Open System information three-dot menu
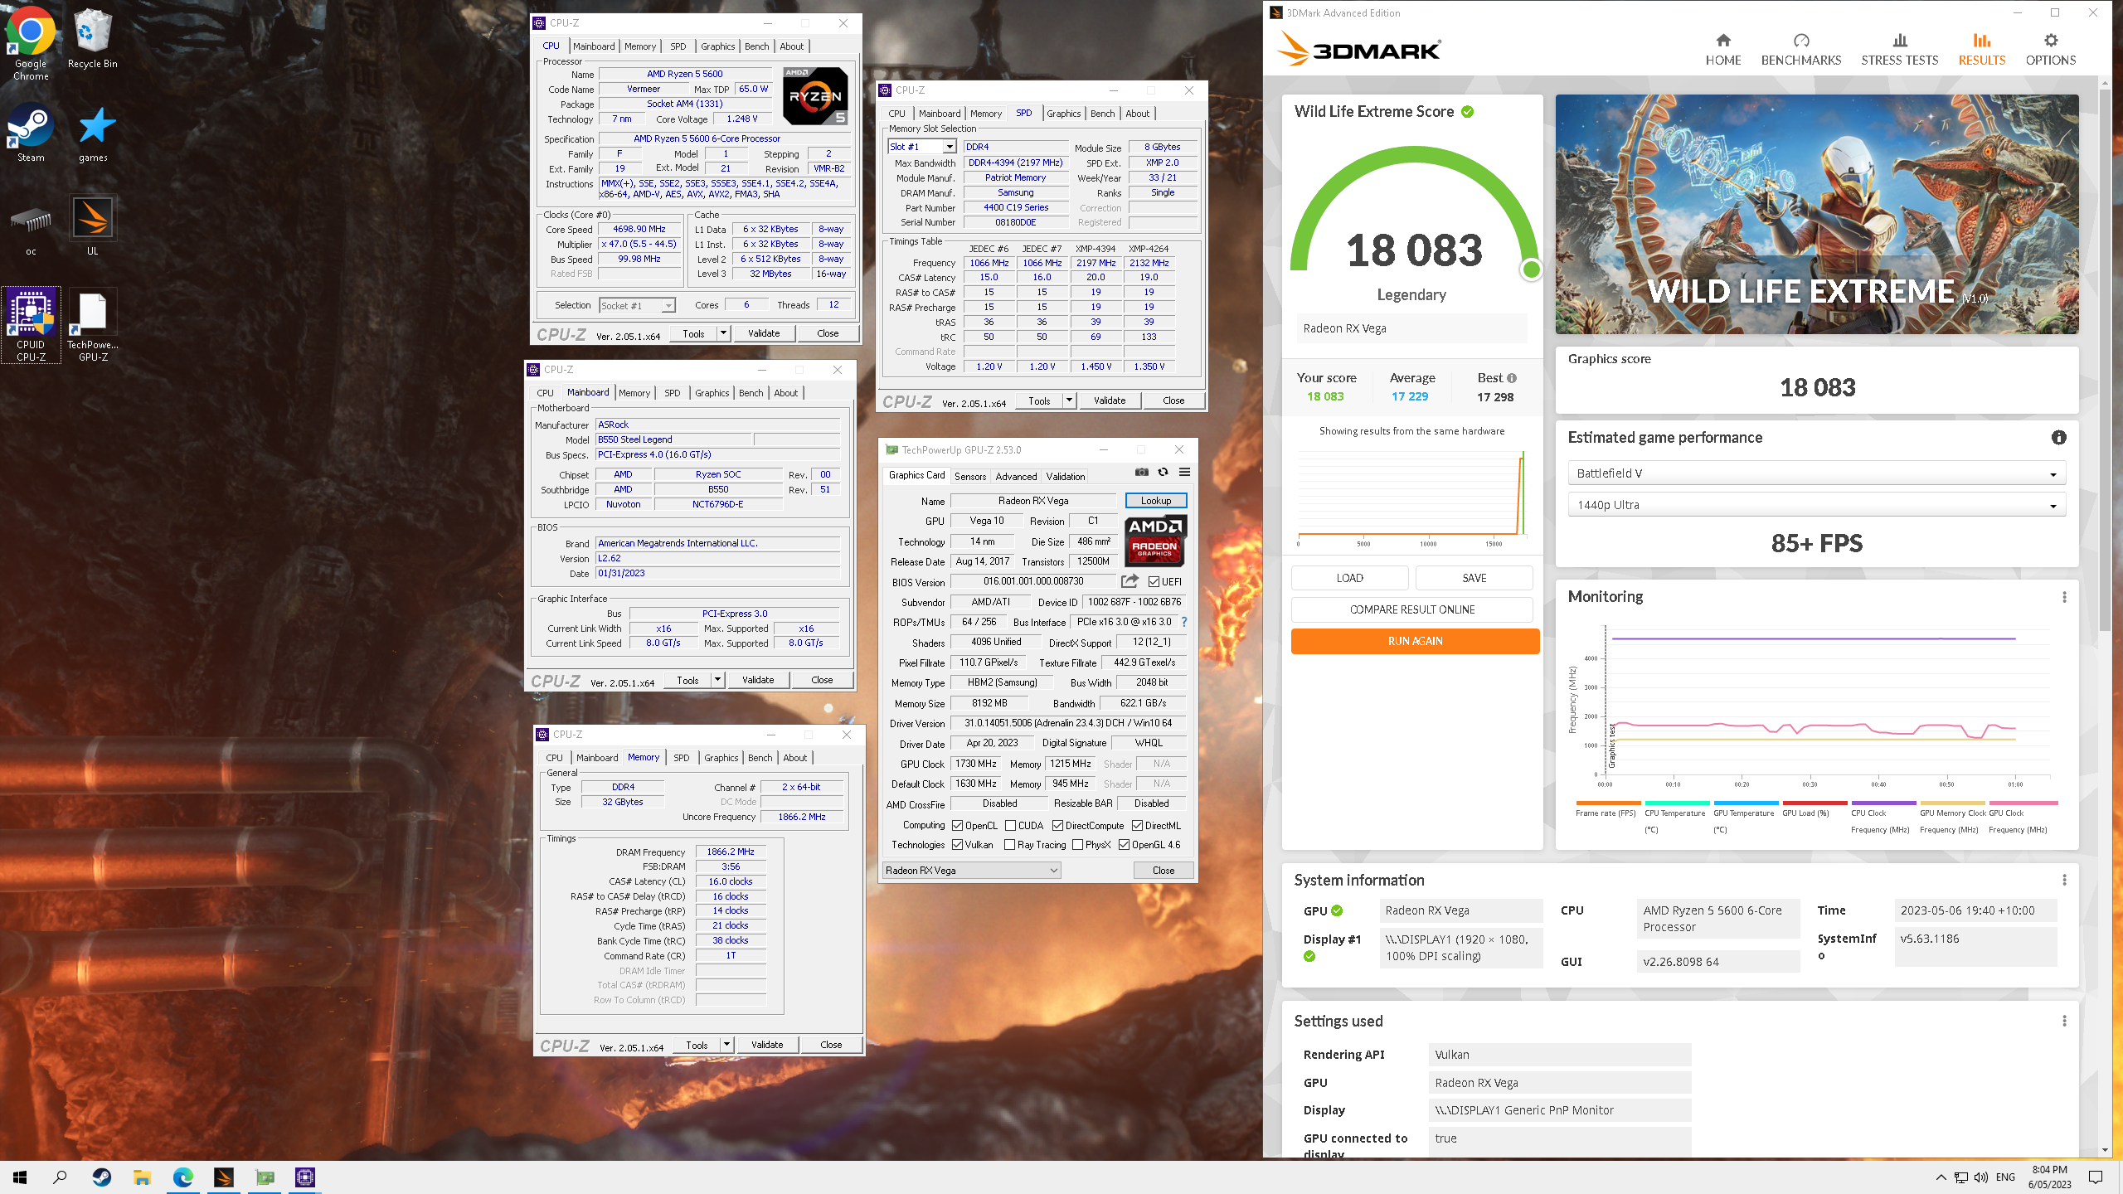The image size is (2123, 1194). coord(2064,880)
